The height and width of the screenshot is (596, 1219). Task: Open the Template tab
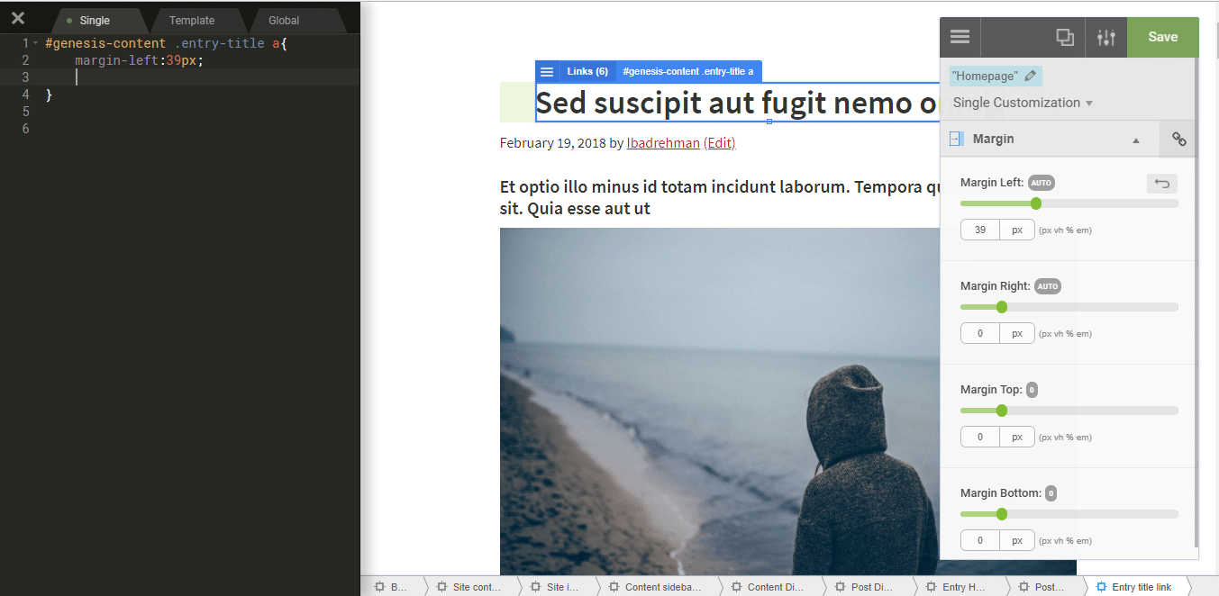pyautogui.click(x=192, y=20)
